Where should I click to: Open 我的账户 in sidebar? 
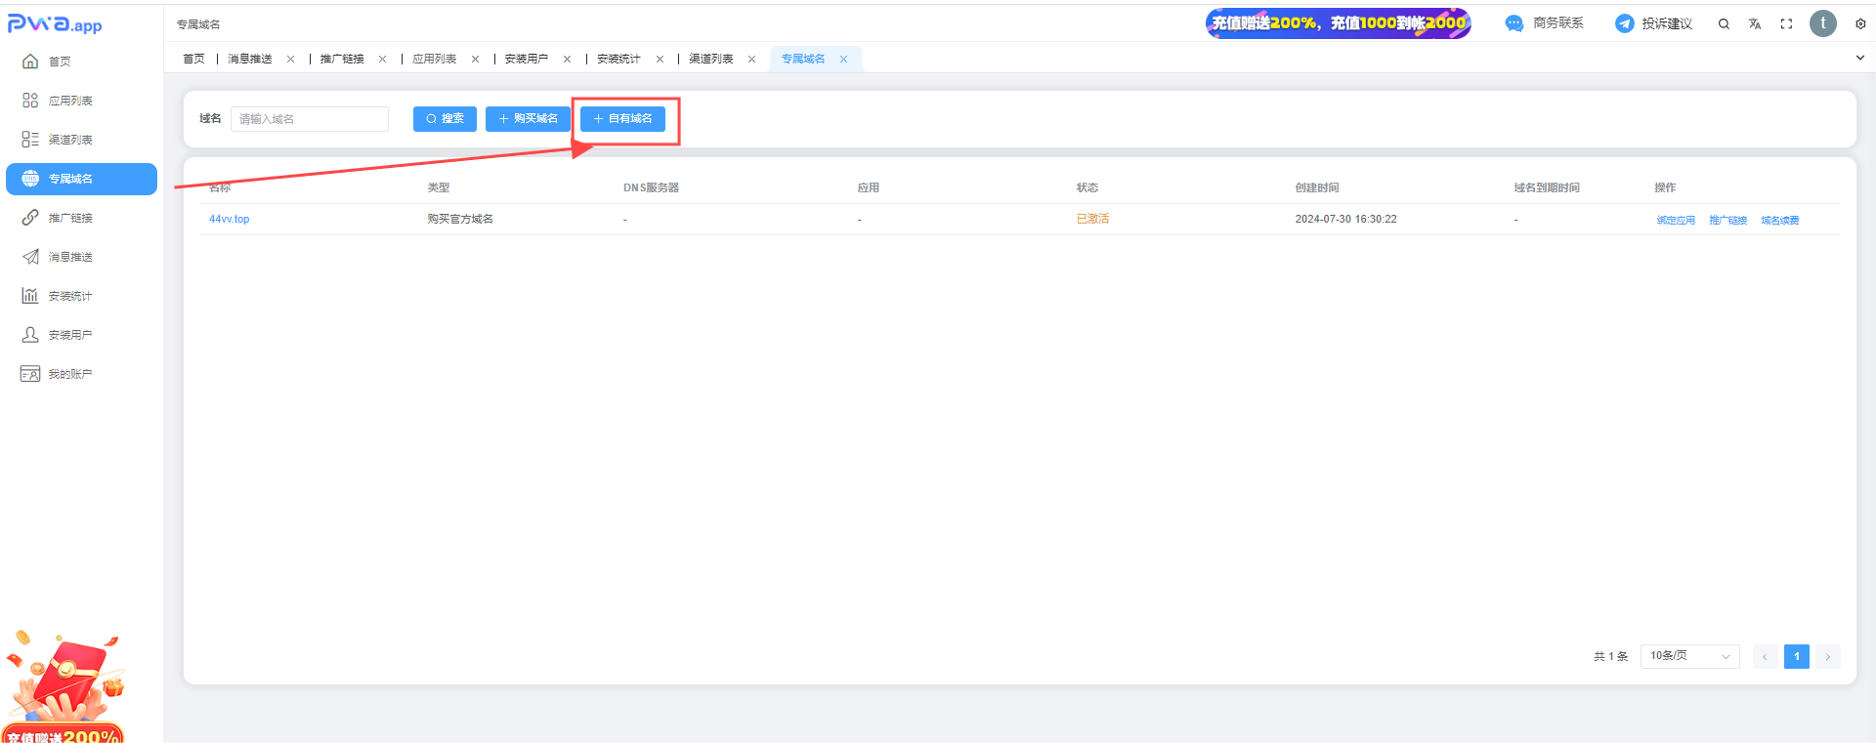(x=69, y=374)
